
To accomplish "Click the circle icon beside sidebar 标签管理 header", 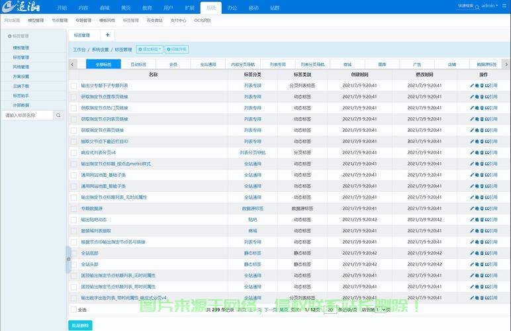I will [9, 36].
